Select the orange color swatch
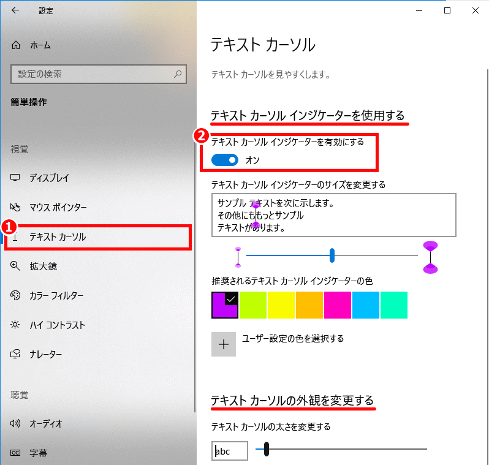Image resolution: width=489 pixels, height=465 pixels. pyautogui.click(x=309, y=305)
